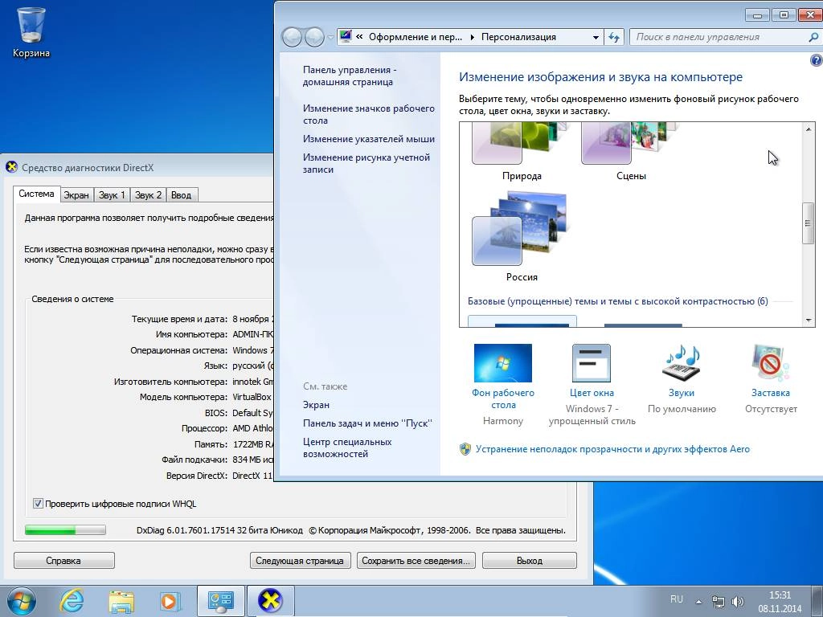The width and height of the screenshot is (823, 617).
Task: Open the arrow between Оформление and Персонализация
Action: point(472,37)
